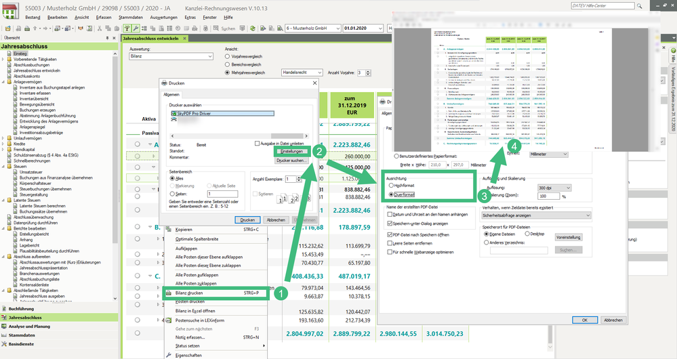The image size is (677, 359).
Task: Select the Bereichsvergleich view option
Action: pyautogui.click(x=227, y=65)
